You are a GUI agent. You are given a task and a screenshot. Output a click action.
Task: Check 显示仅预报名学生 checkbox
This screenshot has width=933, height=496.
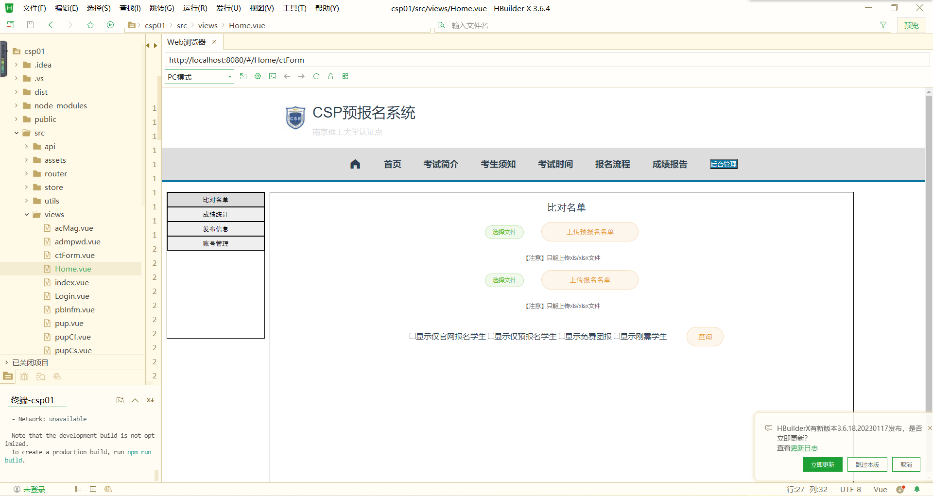[x=491, y=336]
